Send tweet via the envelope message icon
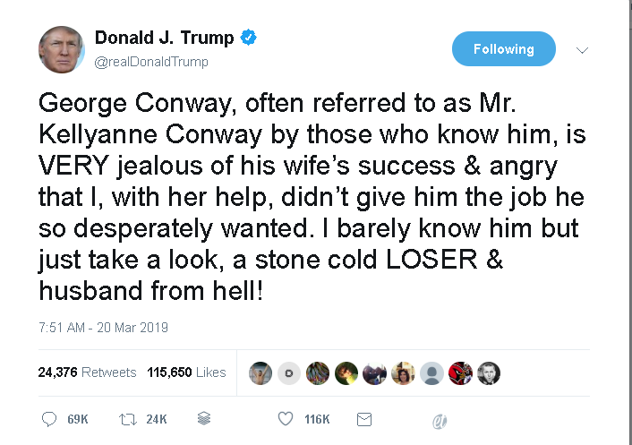The height and width of the screenshot is (445, 632). (364, 419)
